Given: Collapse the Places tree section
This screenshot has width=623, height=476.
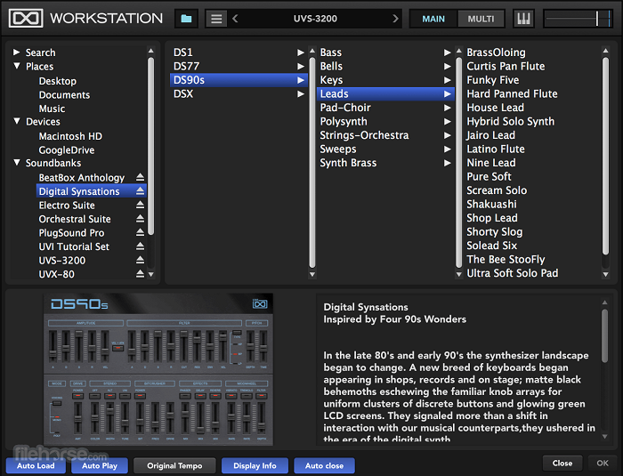Looking at the screenshot, I should click(17, 67).
